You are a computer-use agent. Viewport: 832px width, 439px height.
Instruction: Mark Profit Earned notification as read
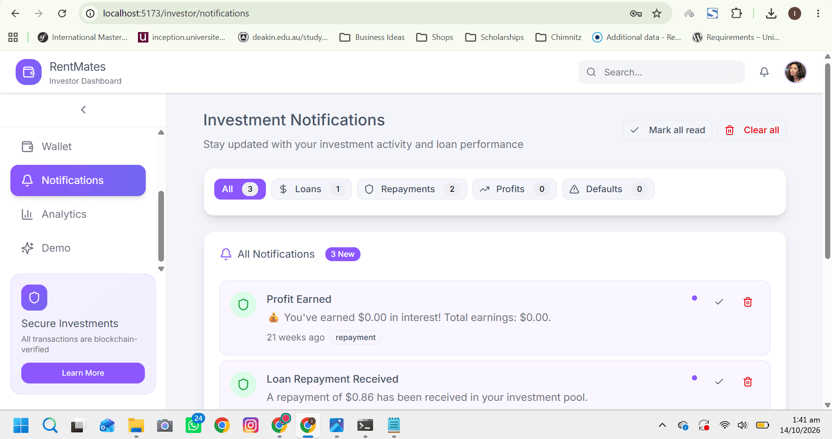click(x=719, y=302)
